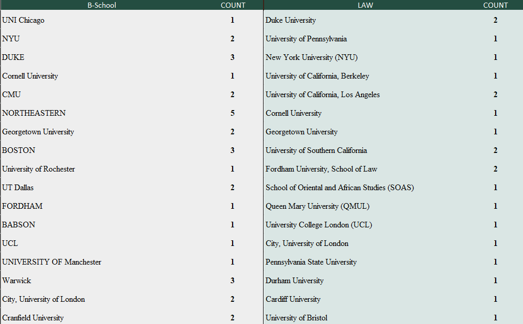The image size is (523, 324).
Task: Select count 2 next to University of Southern California
Action: (495, 150)
